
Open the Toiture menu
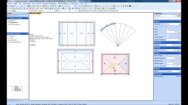(39, 3)
